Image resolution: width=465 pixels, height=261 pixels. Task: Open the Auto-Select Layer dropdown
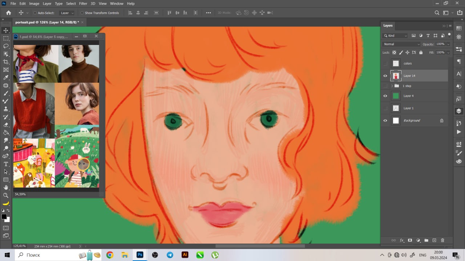coord(67,13)
